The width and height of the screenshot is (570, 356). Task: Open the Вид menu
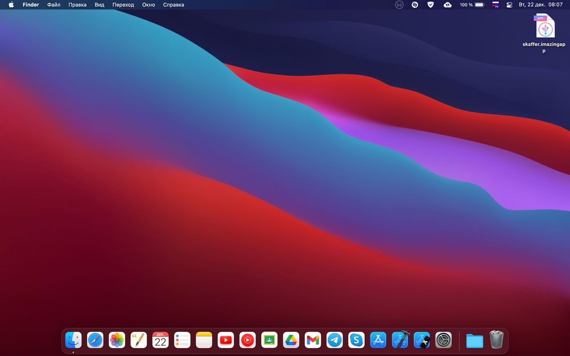99,5
